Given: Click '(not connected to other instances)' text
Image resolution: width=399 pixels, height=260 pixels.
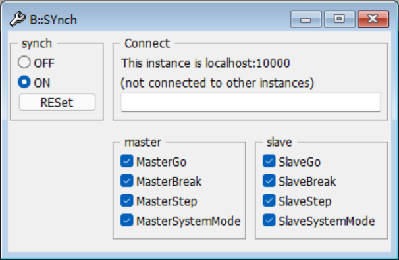Looking at the screenshot, I should coord(217,83).
